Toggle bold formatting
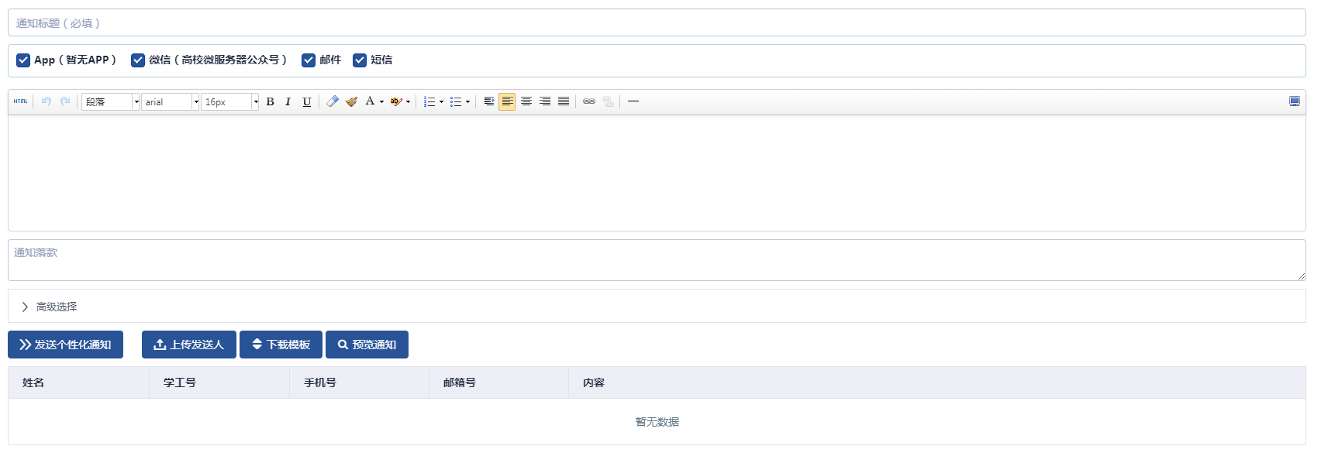The width and height of the screenshot is (1321, 463). coord(270,101)
